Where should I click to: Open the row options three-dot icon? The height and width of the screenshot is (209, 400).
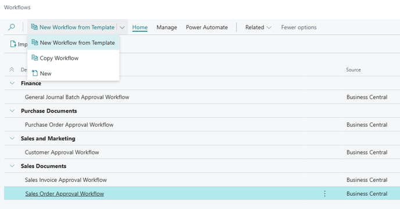325,193
